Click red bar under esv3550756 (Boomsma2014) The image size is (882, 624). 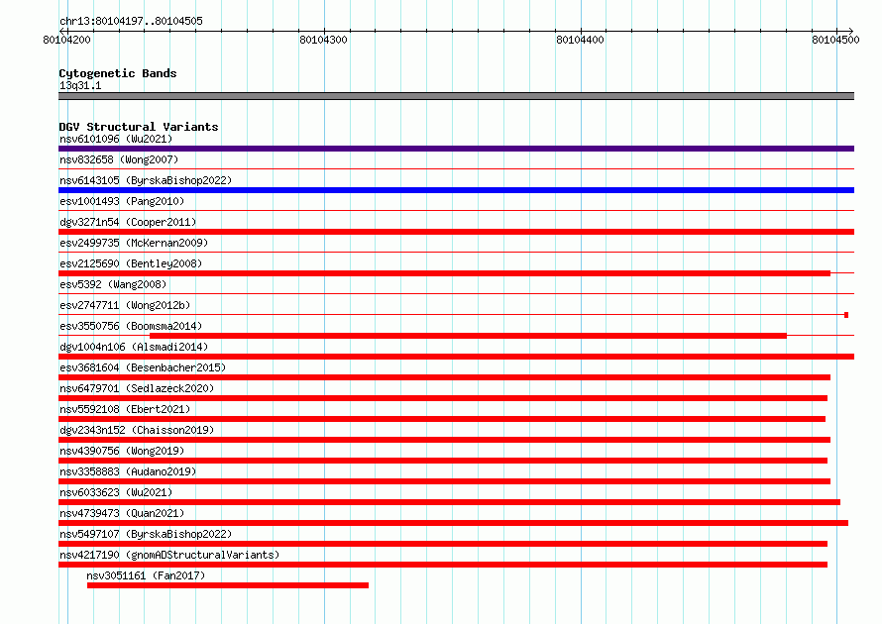(468, 336)
